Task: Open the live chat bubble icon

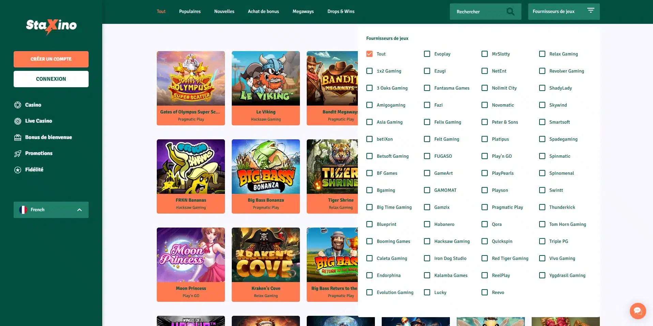Action: (638, 311)
